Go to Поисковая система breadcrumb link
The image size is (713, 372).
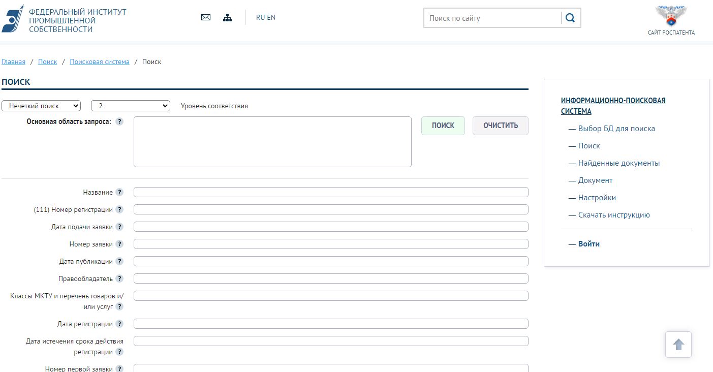[x=100, y=61]
